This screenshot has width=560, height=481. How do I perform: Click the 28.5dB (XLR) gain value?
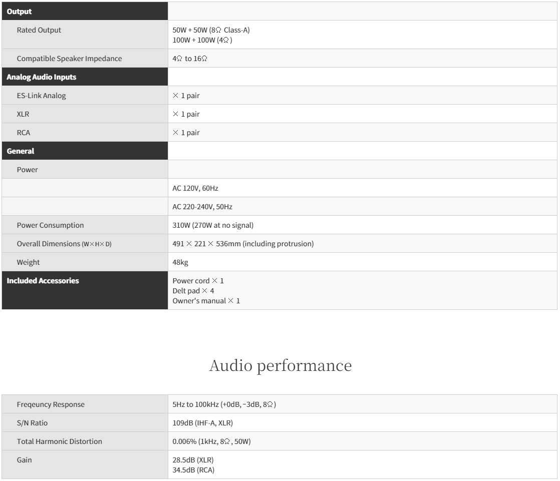point(193,460)
